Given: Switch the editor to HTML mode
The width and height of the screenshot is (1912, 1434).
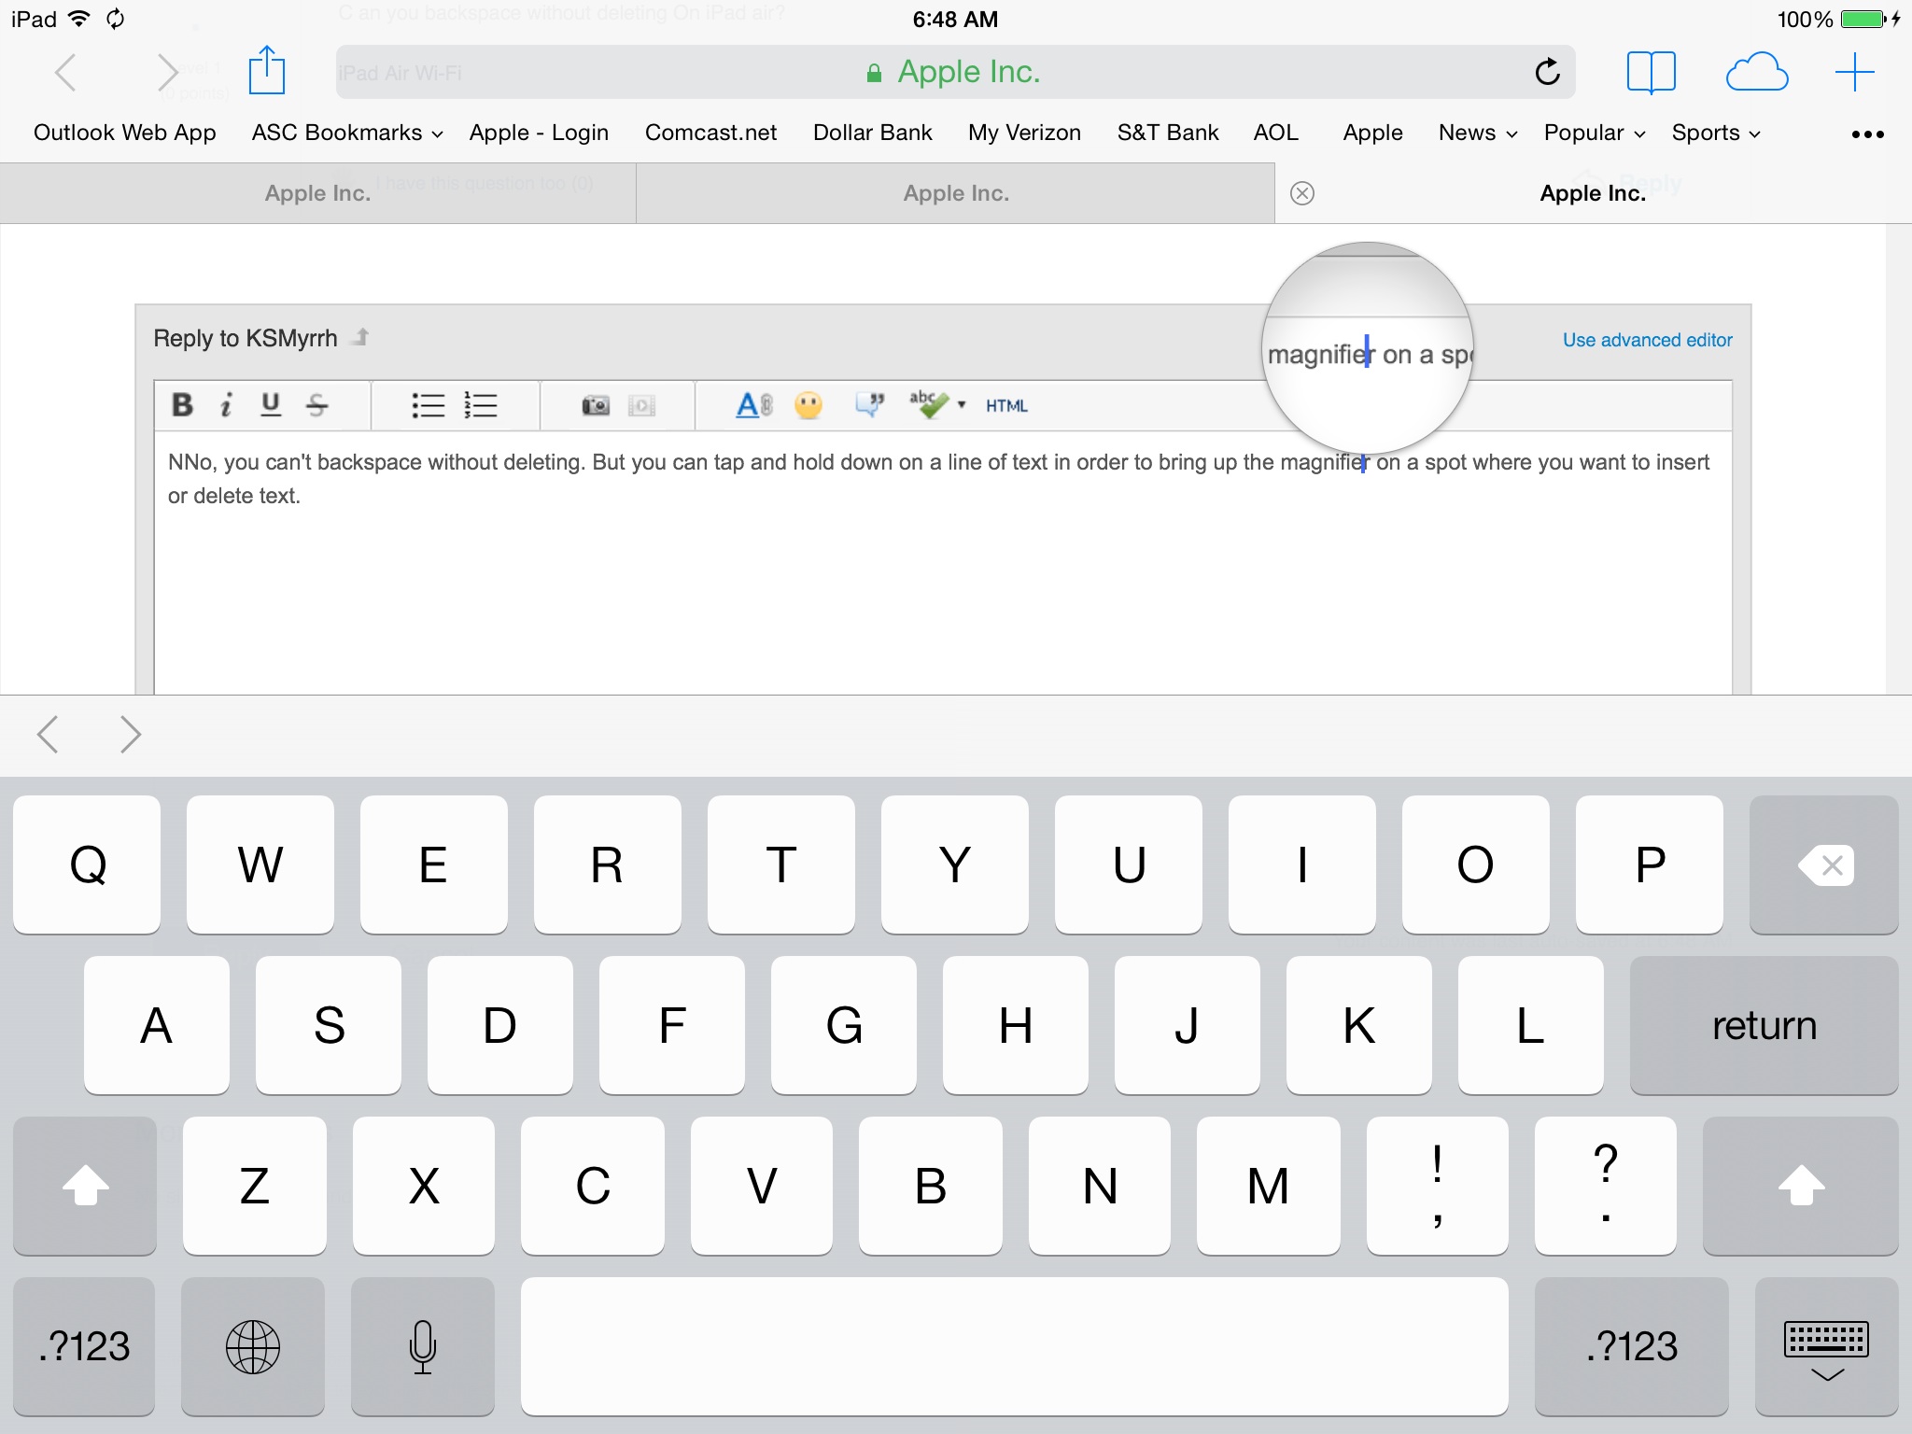Looking at the screenshot, I should (1006, 406).
